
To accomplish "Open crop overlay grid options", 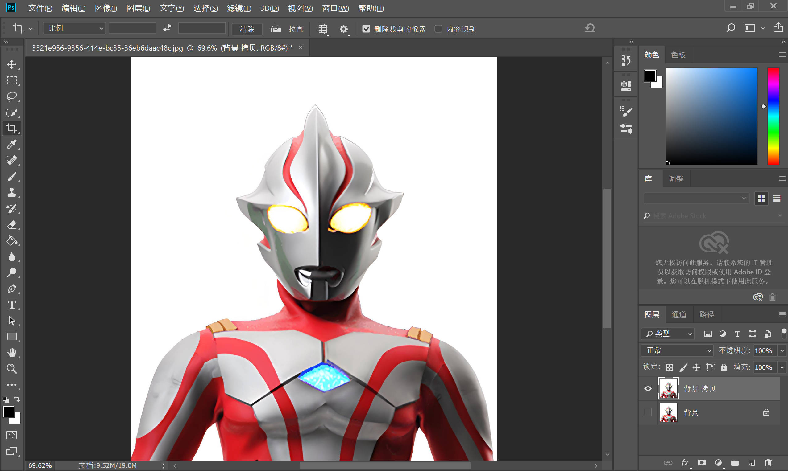I will tap(323, 29).
